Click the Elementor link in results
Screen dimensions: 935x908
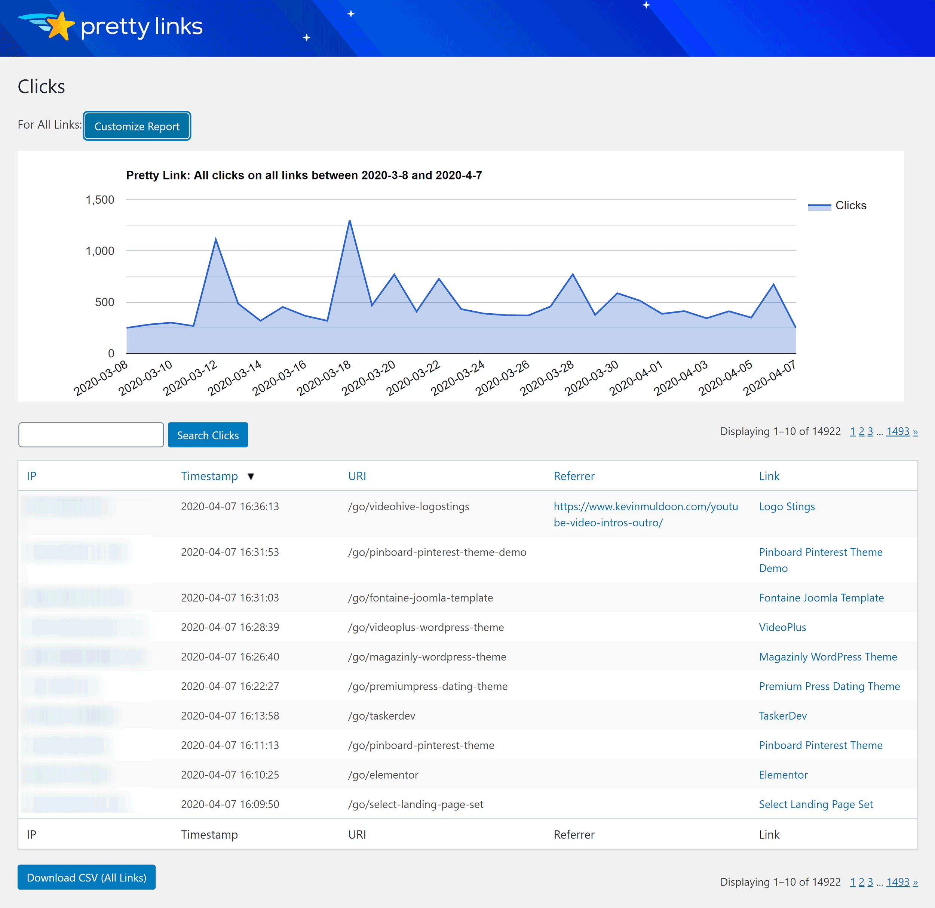783,775
